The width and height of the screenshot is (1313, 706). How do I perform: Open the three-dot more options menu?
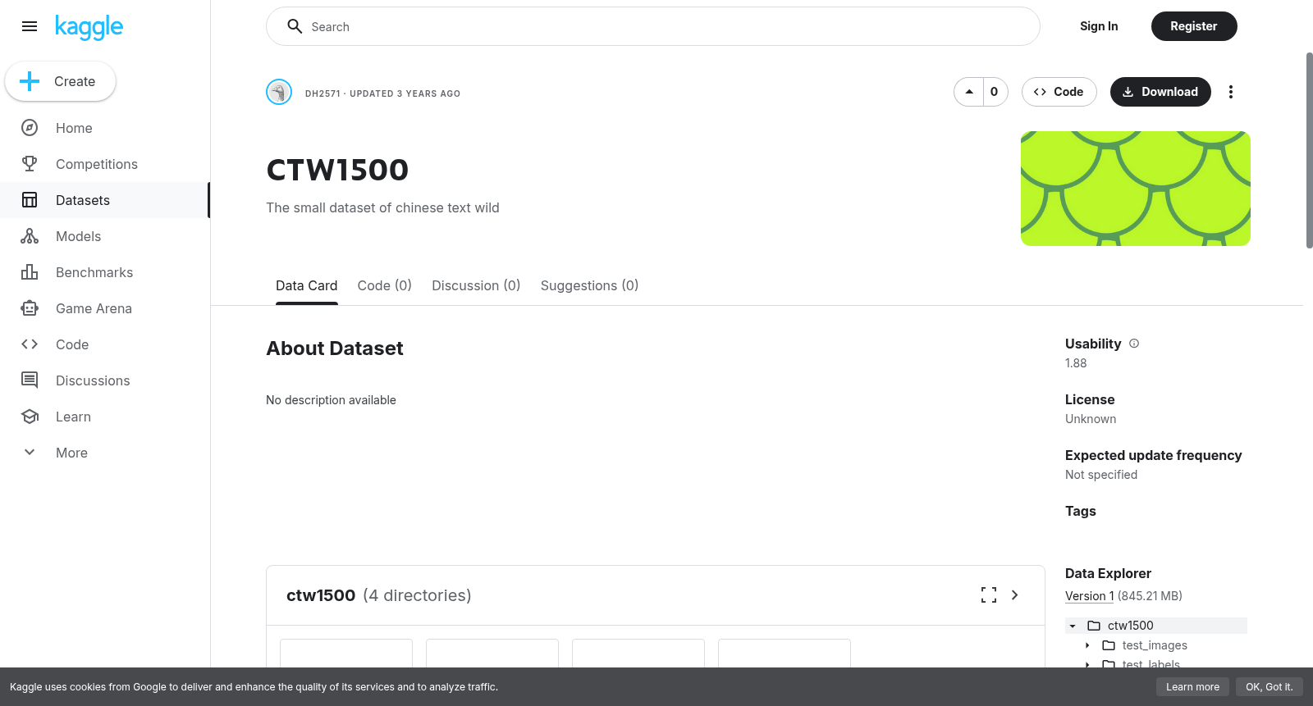pyautogui.click(x=1231, y=92)
